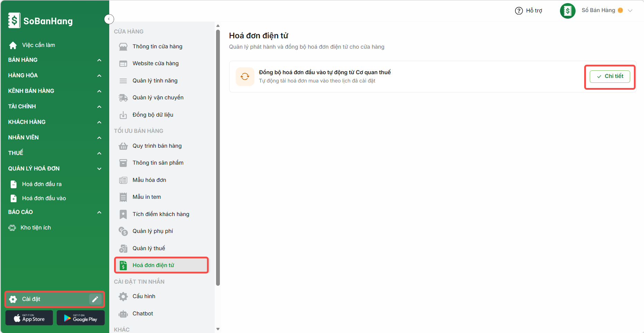The width and height of the screenshot is (644, 333).
Task: Select Hoá đơn điện tử settings item
Action: click(161, 265)
